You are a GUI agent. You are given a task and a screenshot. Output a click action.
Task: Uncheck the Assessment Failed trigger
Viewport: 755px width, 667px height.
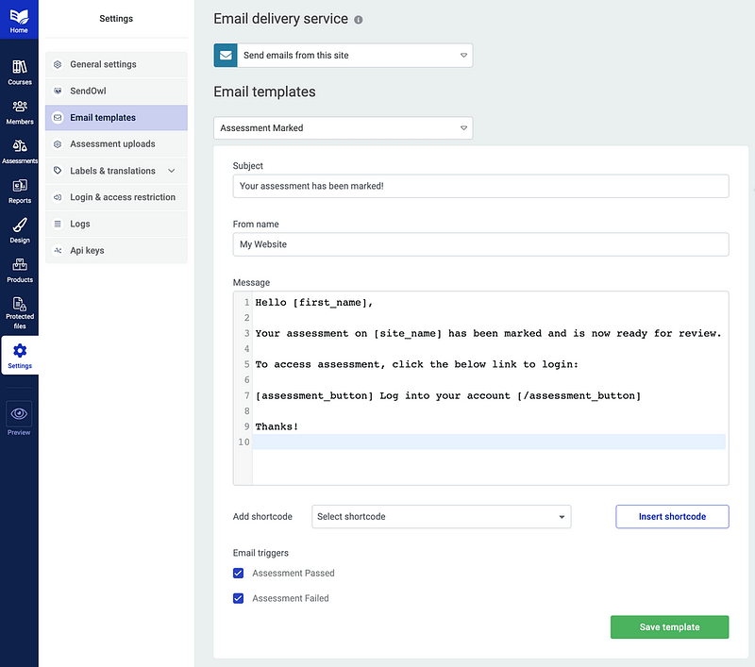click(239, 598)
